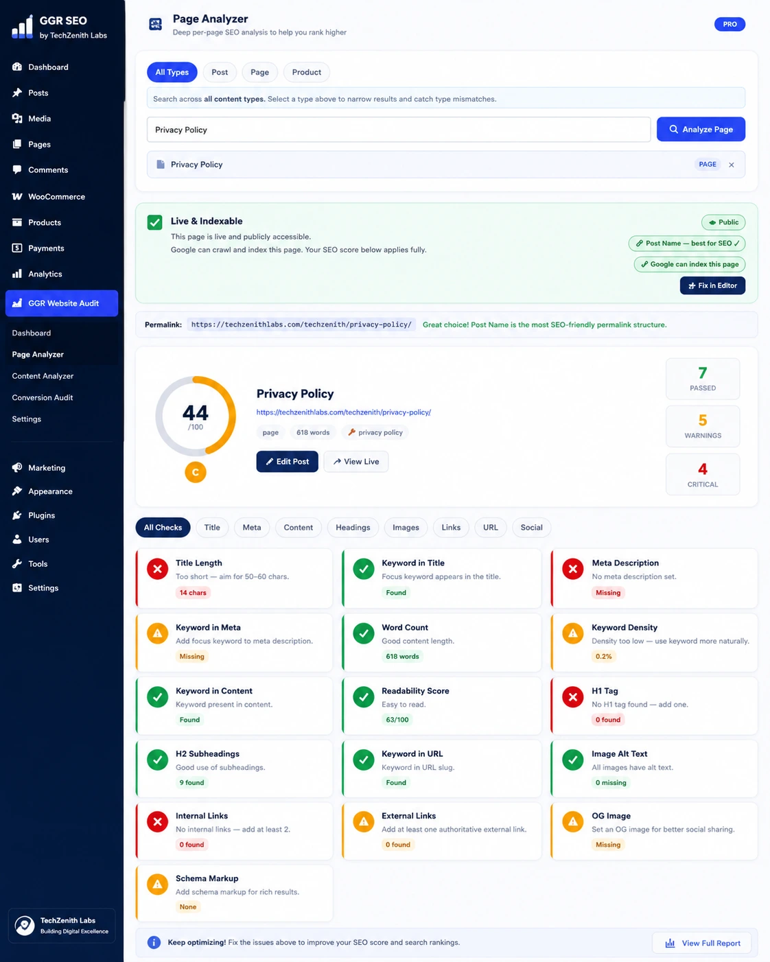Image resolution: width=770 pixels, height=962 pixels.
Task: Switch to the Images checks tab
Action: point(406,528)
